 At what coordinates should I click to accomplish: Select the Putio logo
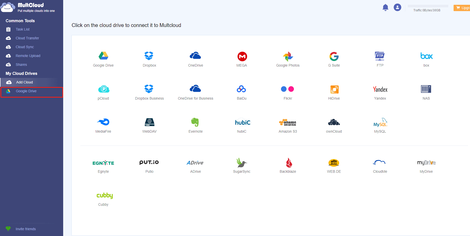[x=149, y=162]
